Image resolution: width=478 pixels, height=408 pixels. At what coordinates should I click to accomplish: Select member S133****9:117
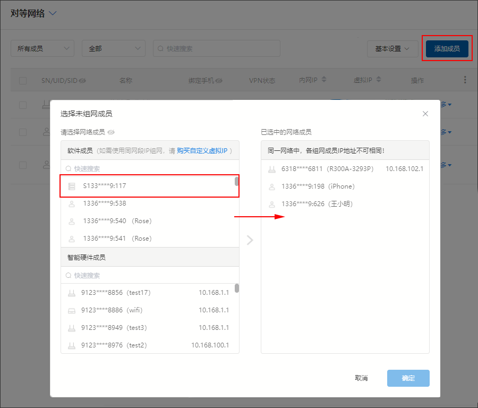[x=149, y=186]
